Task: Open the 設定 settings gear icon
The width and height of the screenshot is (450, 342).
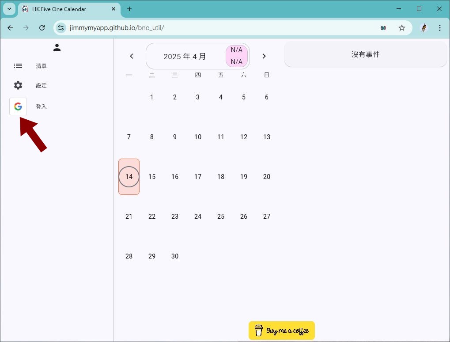Action: point(18,85)
